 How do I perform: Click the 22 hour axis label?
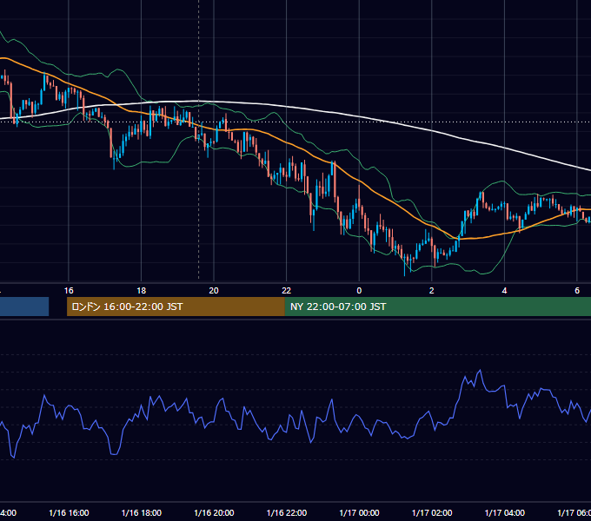(287, 291)
